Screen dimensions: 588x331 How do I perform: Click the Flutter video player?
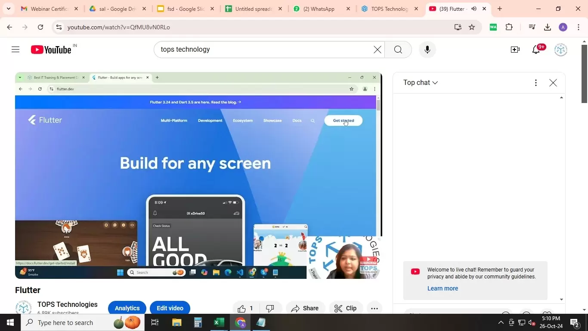[x=198, y=175]
